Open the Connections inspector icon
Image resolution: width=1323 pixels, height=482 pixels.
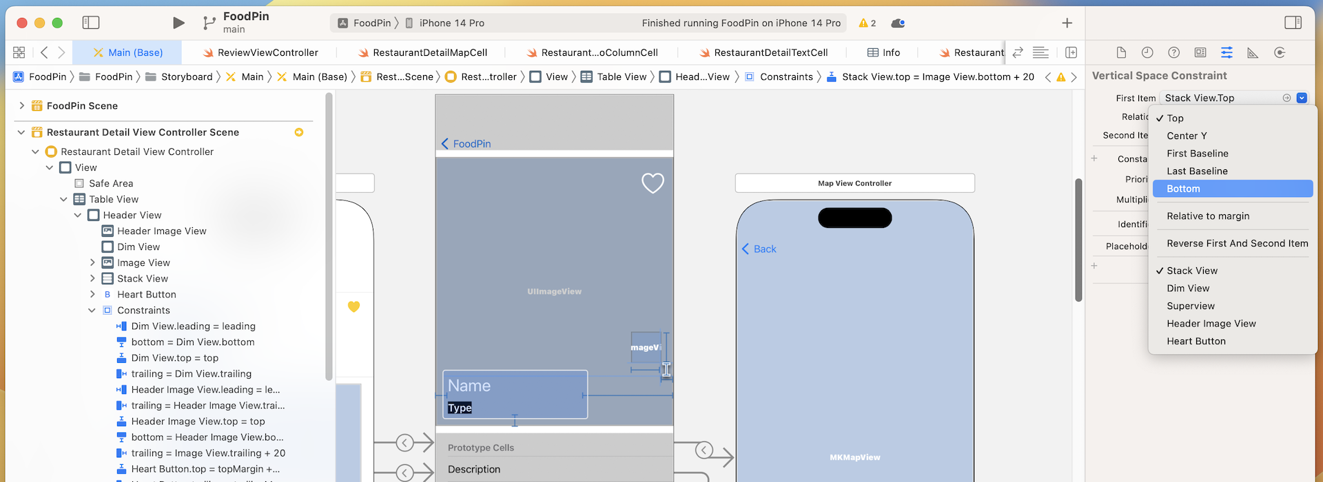(x=1280, y=53)
